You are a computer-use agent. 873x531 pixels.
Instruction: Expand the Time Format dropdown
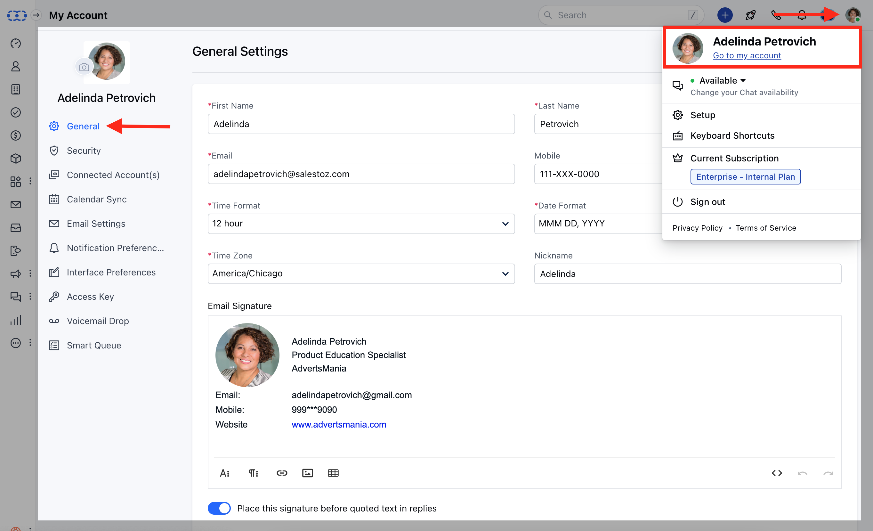[x=361, y=224]
